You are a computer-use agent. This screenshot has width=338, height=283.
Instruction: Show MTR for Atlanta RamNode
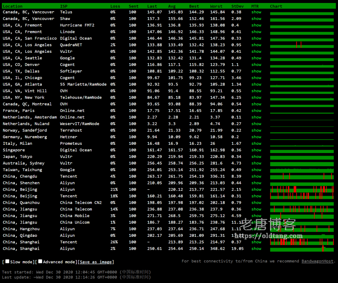point(256,84)
